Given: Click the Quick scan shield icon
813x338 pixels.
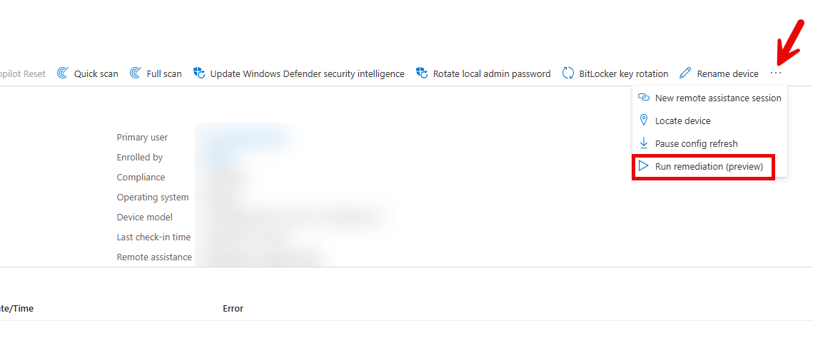Looking at the screenshot, I should (x=63, y=73).
